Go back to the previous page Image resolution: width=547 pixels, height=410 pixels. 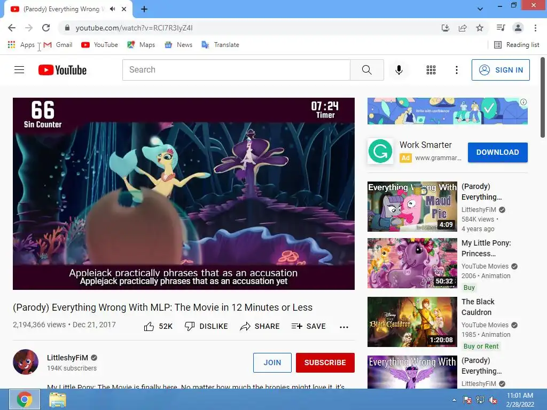(x=12, y=28)
